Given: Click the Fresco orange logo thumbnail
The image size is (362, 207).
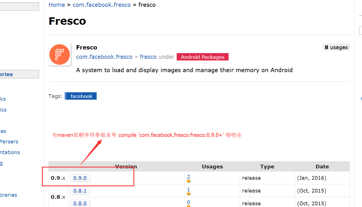Looking at the screenshot, I should point(60,55).
